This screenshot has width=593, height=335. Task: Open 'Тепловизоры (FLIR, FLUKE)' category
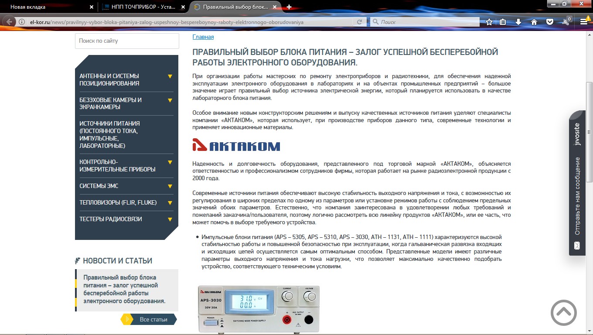[118, 202]
